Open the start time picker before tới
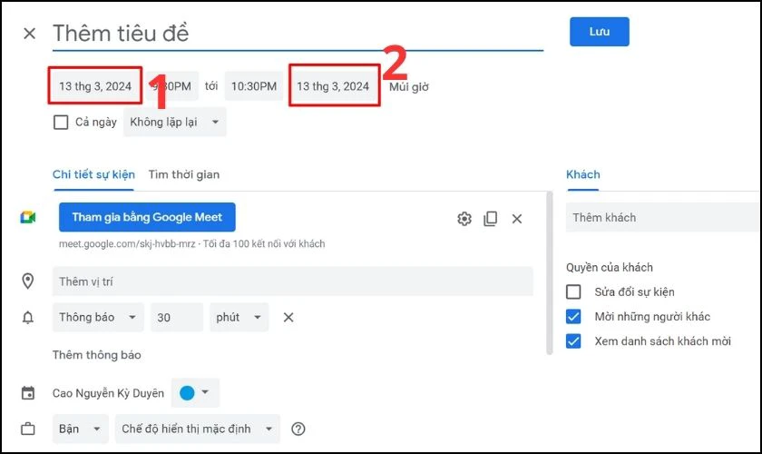Screen dimensions: 762x454 [172, 86]
